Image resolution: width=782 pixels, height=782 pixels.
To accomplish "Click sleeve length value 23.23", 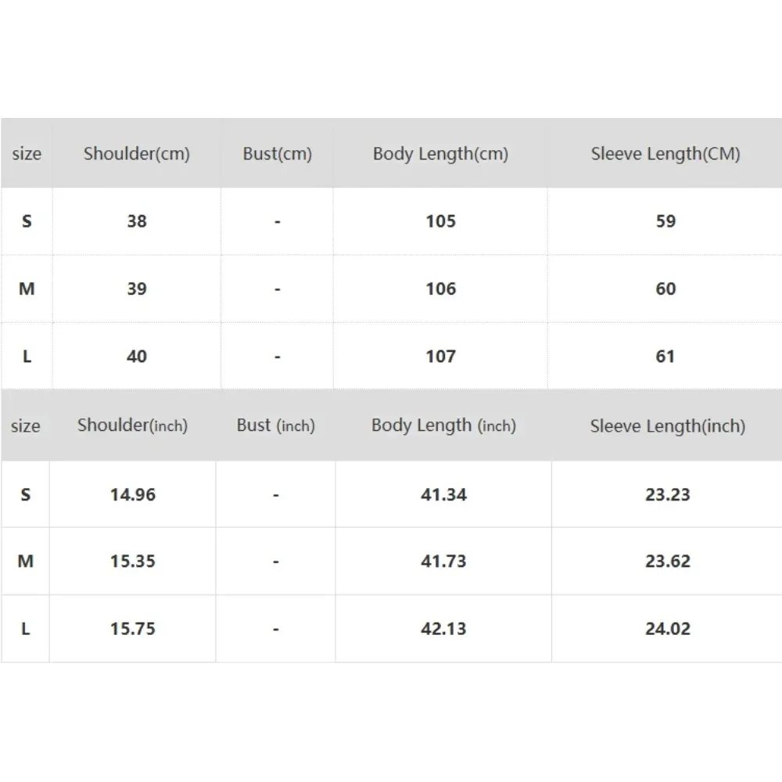I will point(667,494).
